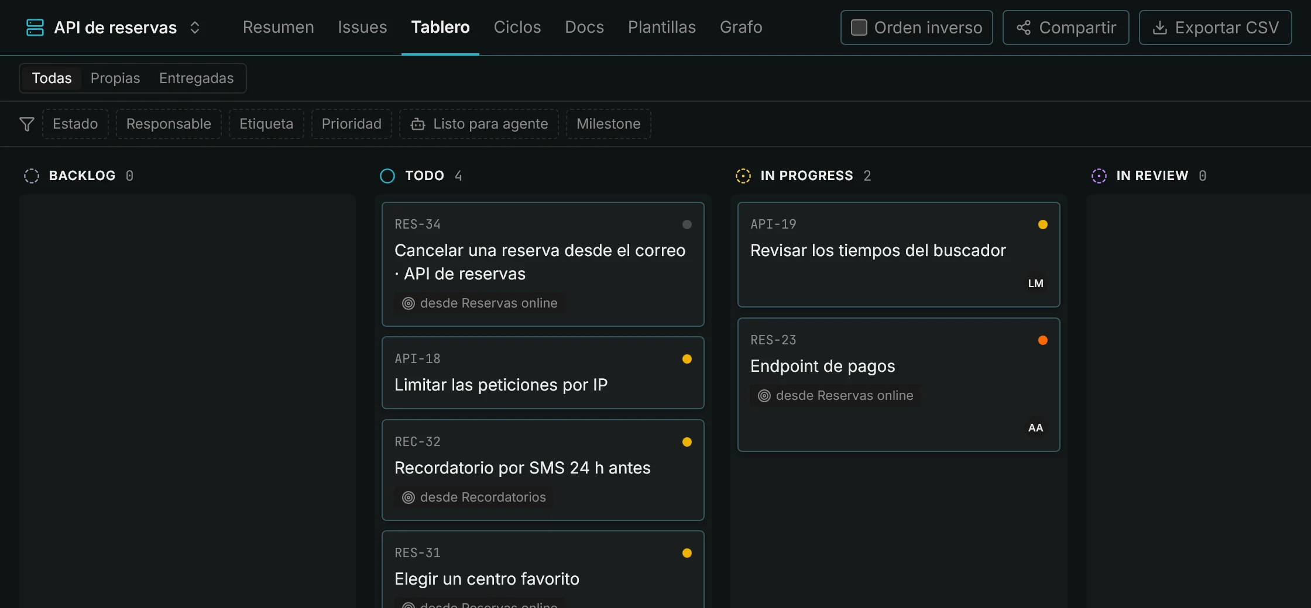The image size is (1311, 608).
Task: Open the Issues tab
Action: click(x=362, y=27)
